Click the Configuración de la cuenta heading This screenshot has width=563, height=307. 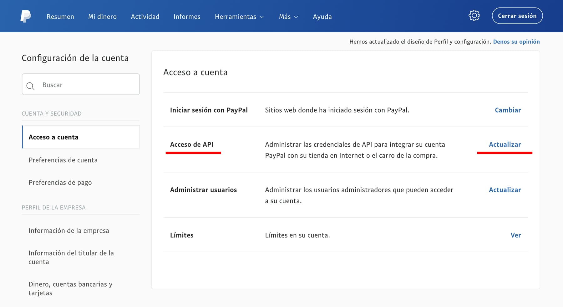click(x=75, y=58)
